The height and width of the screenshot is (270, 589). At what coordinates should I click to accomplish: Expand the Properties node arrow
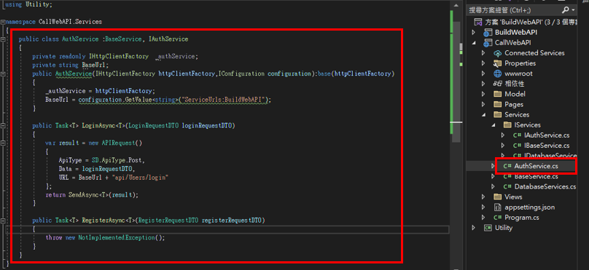pyautogui.click(x=483, y=63)
